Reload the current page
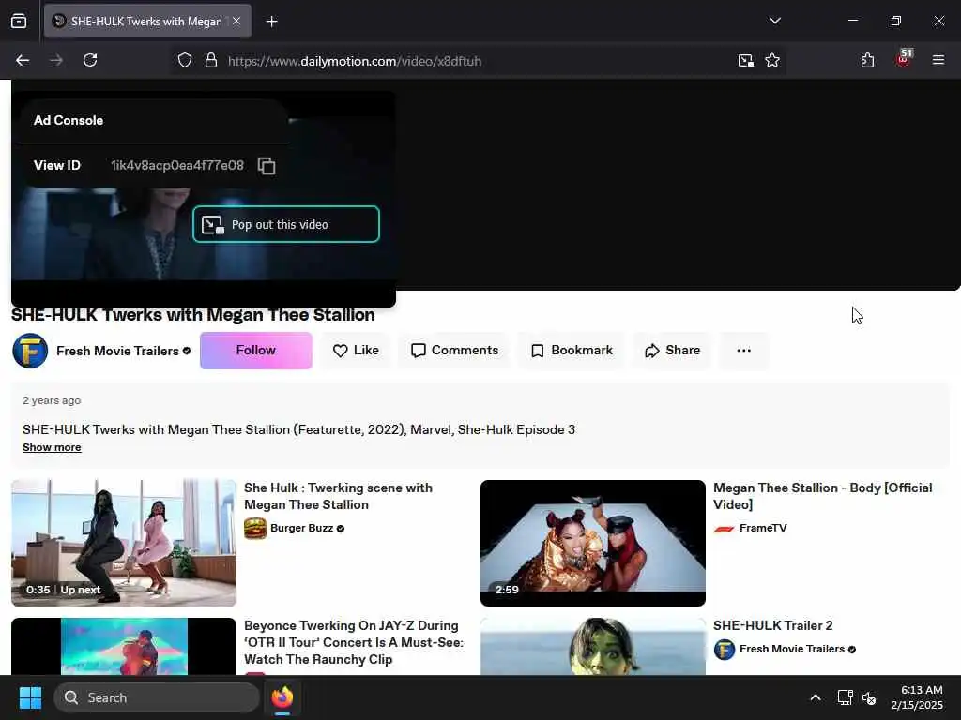 tap(90, 60)
